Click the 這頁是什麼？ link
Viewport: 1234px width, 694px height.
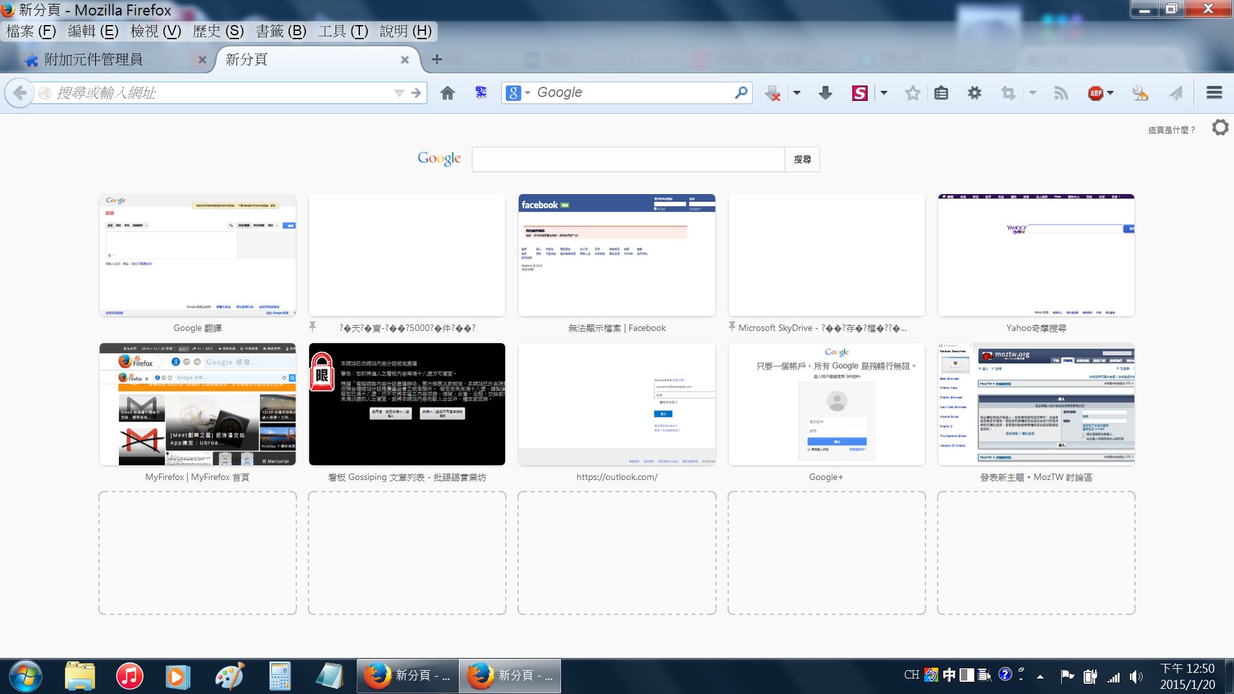point(1171,130)
